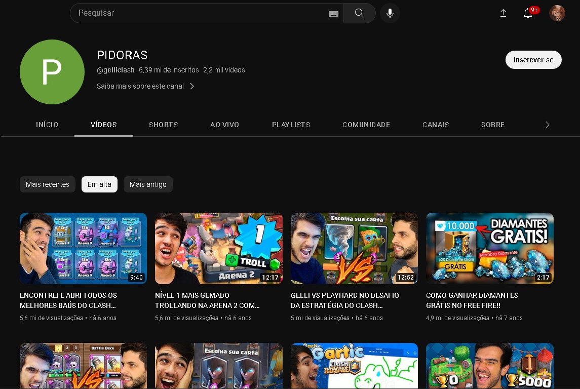Viewport: 580px width, 389px height.
Task: Open the 12:17 Troll Arena 2 thumbnail
Action: pyautogui.click(x=219, y=249)
